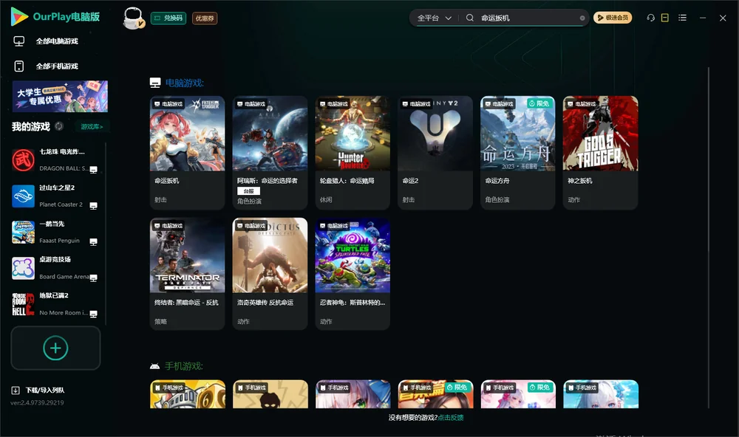This screenshot has height=437, width=739.
Task: Open the 极速会员 membership button
Action: click(x=613, y=18)
